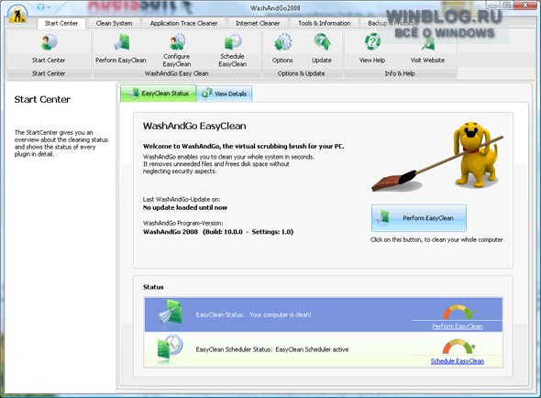541x398 pixels.
Task: Click the 'Welcome to WashAndGo' bold line
Action: coord(244,147)
